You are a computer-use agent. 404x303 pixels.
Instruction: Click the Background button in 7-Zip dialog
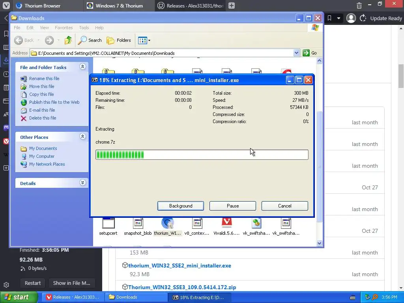pyautogui.click(x=181, y=206)
